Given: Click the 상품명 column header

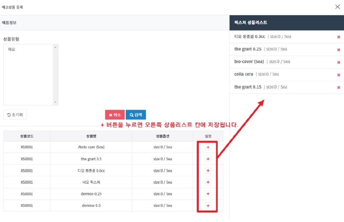Looking at the screenshot, I should coord(91,136).
